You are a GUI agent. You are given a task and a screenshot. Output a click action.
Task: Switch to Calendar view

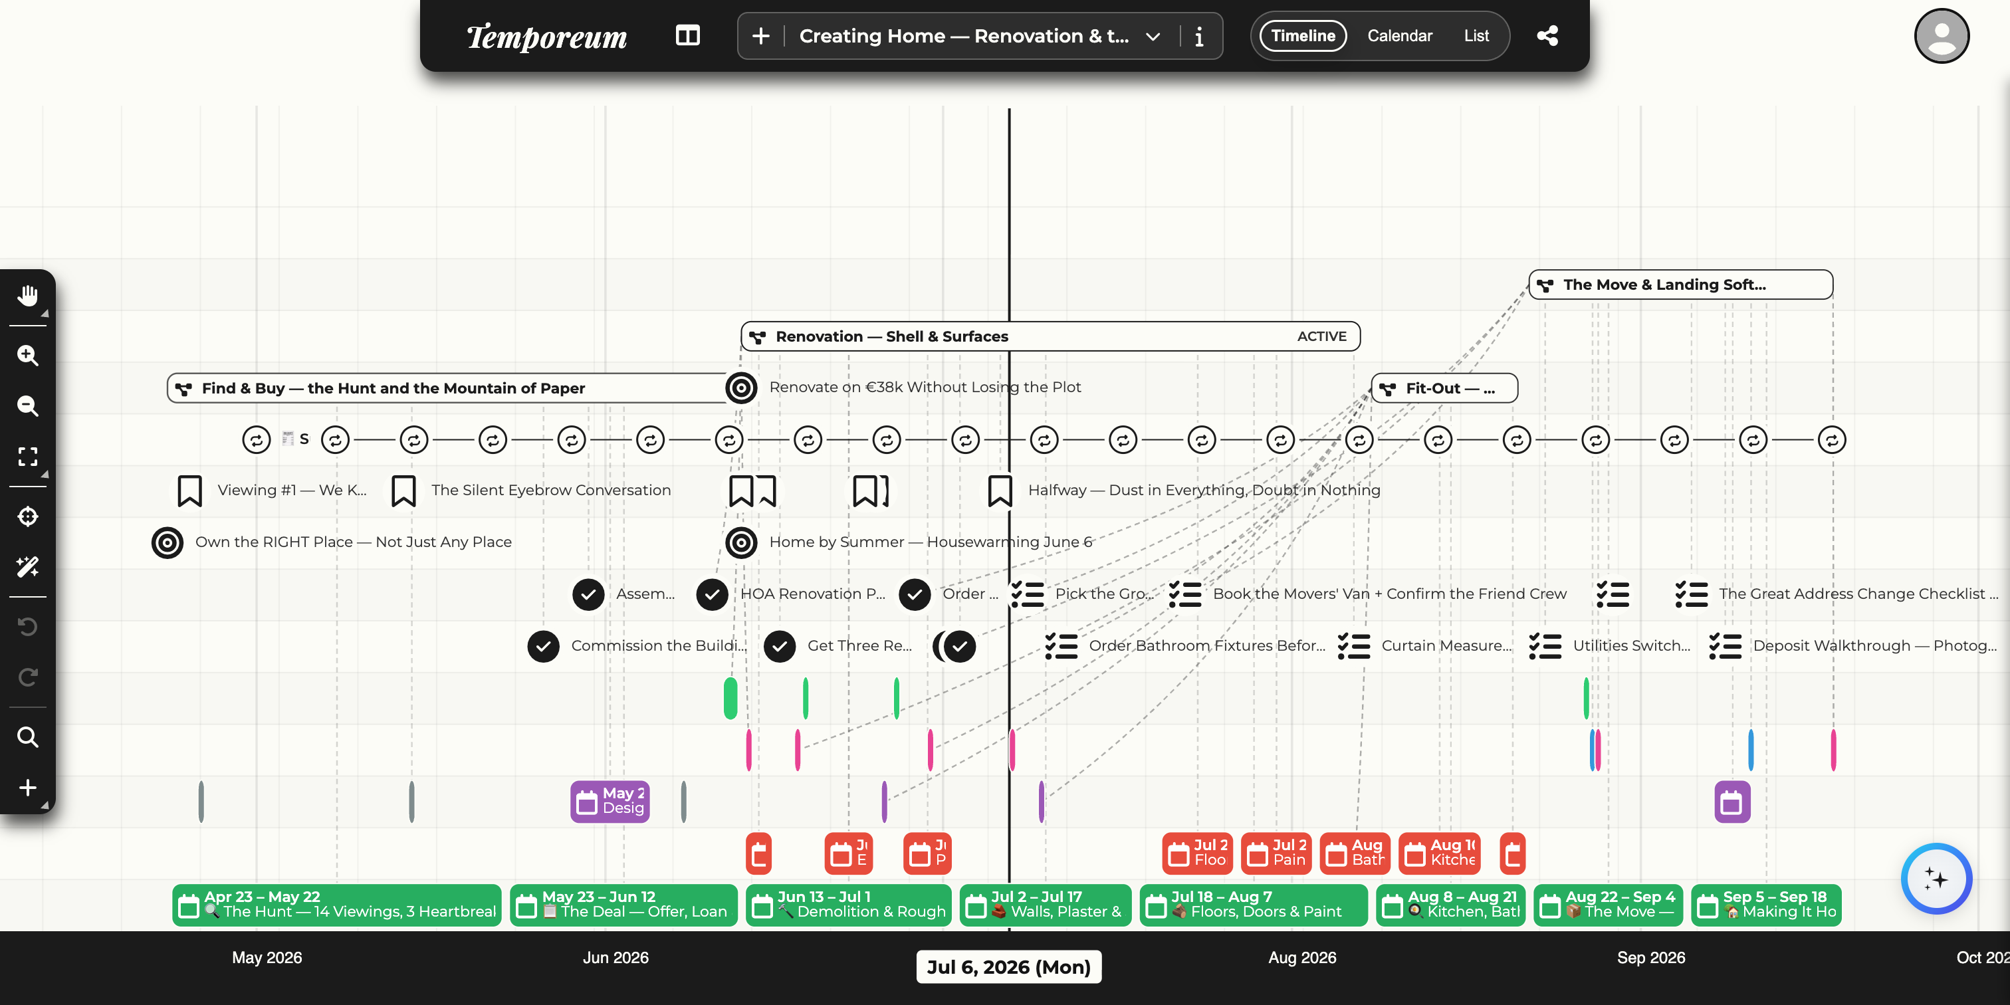tap(1400, 36)
